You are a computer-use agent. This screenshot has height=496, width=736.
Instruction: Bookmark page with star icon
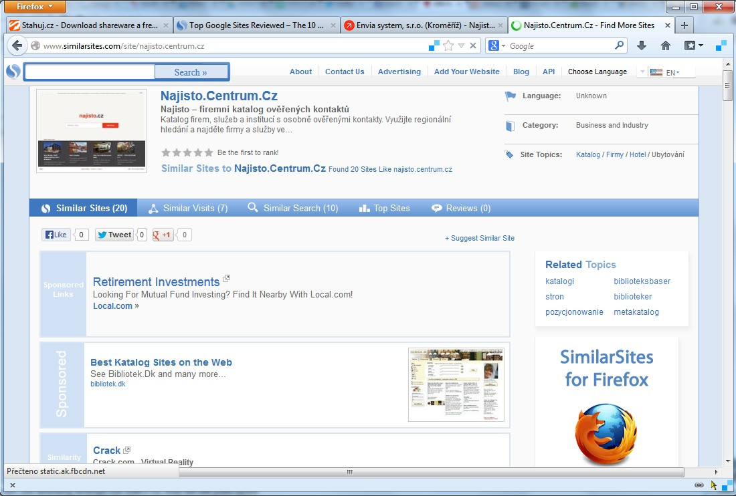pyautogui.click(x=448, y=45)
